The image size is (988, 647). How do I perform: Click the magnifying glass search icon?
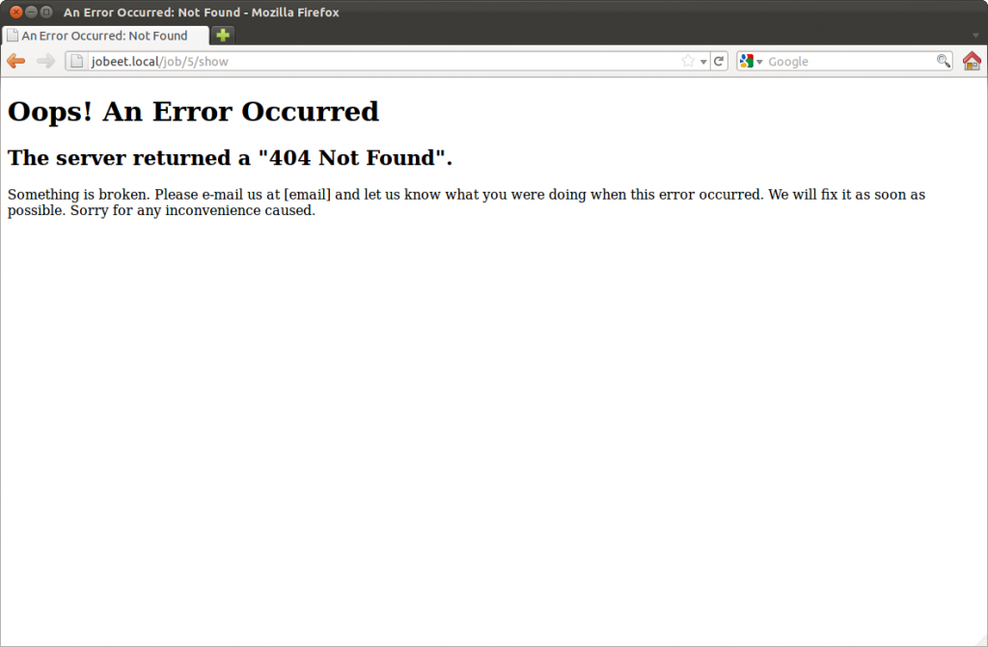[x=944, y=61]
